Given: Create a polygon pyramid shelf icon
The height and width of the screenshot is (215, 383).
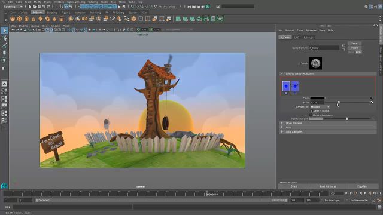Looking at the screenshot, I should coord(54,19).
